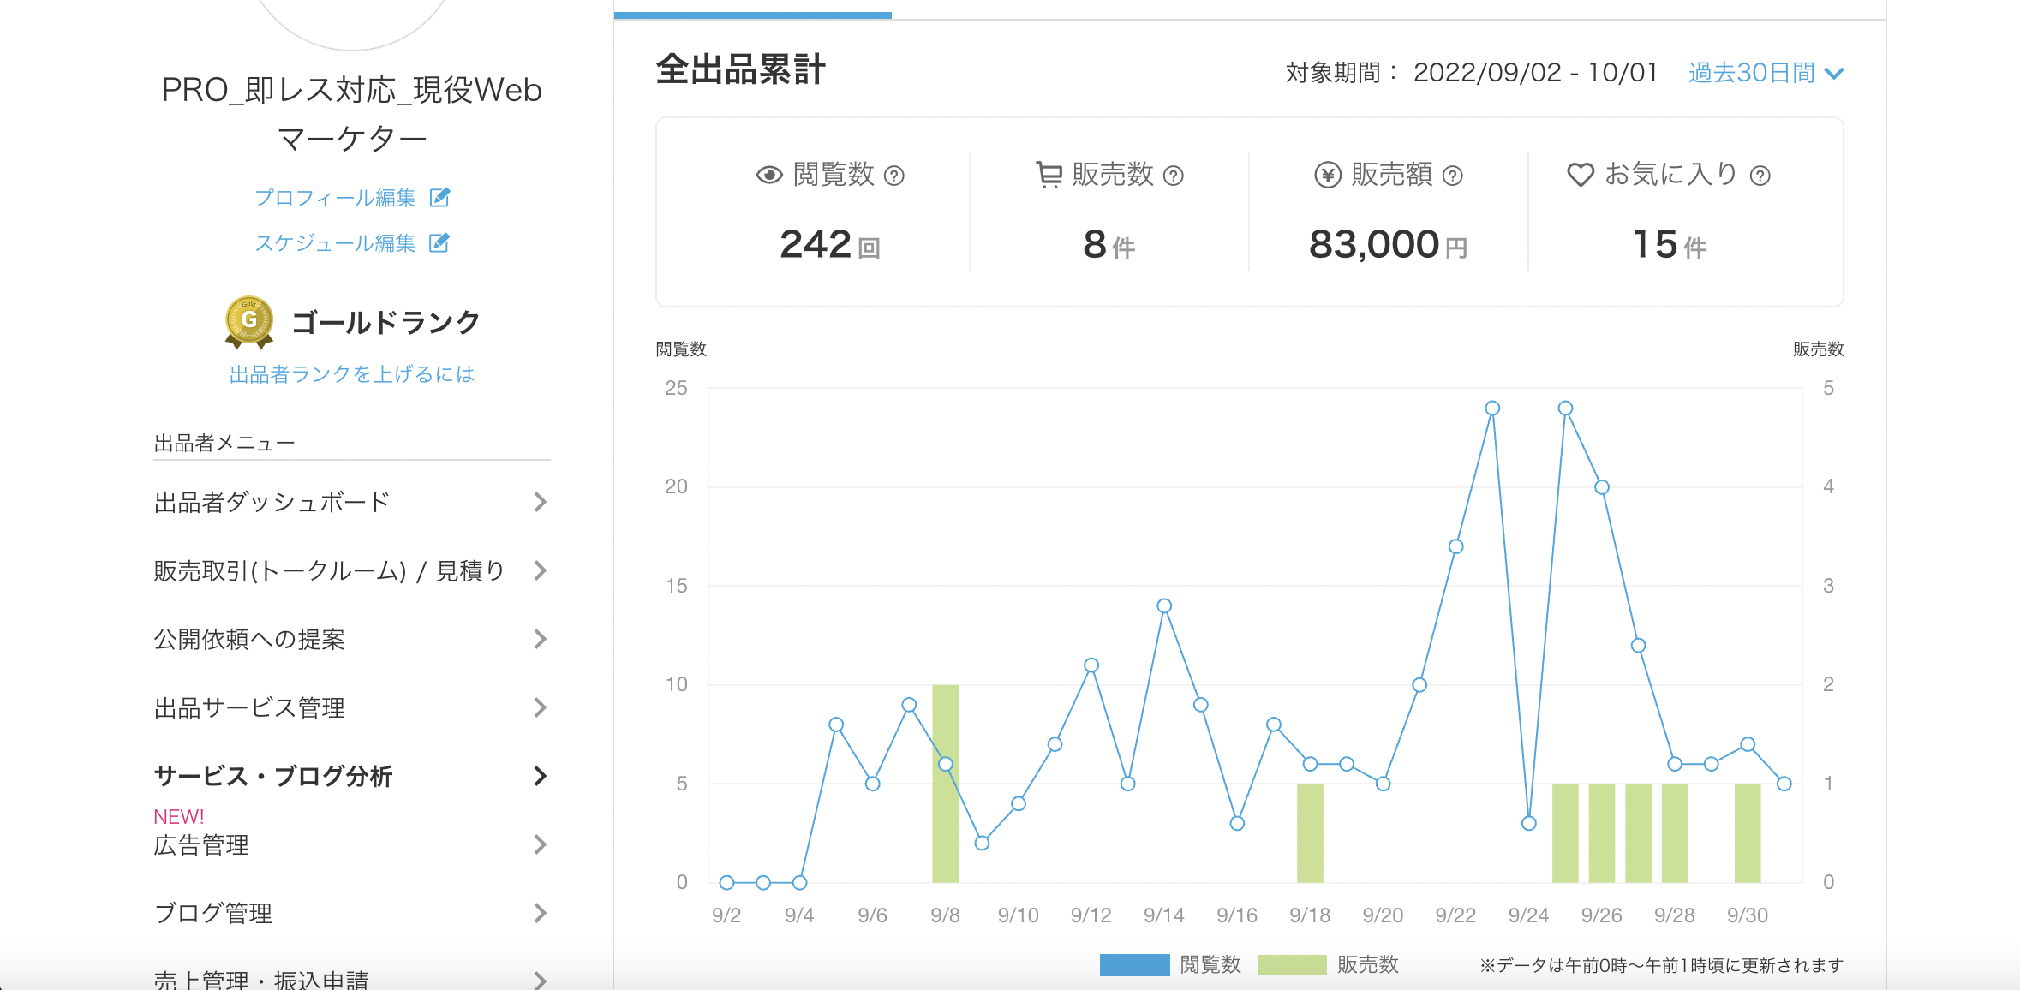Click the edit pencil icon next to プロフィール編集
2020x990 pixels.
click(x=439, y=198)
